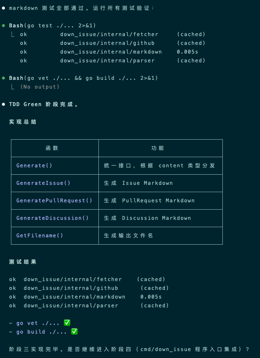This screenshot has height=358, width=260.
Task: Click the Generate() function cell
Action: pos(34,166)
